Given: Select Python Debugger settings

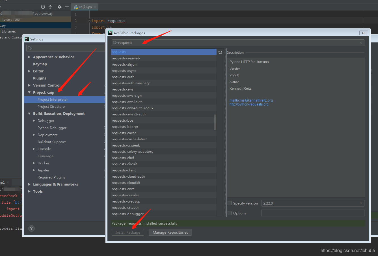Looking at the screenshot, I should [52, 128].
